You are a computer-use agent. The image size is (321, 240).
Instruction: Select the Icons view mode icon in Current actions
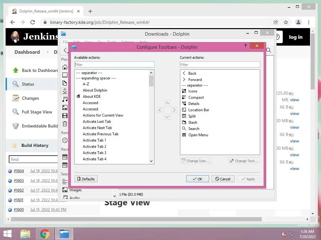pos(184,91)
